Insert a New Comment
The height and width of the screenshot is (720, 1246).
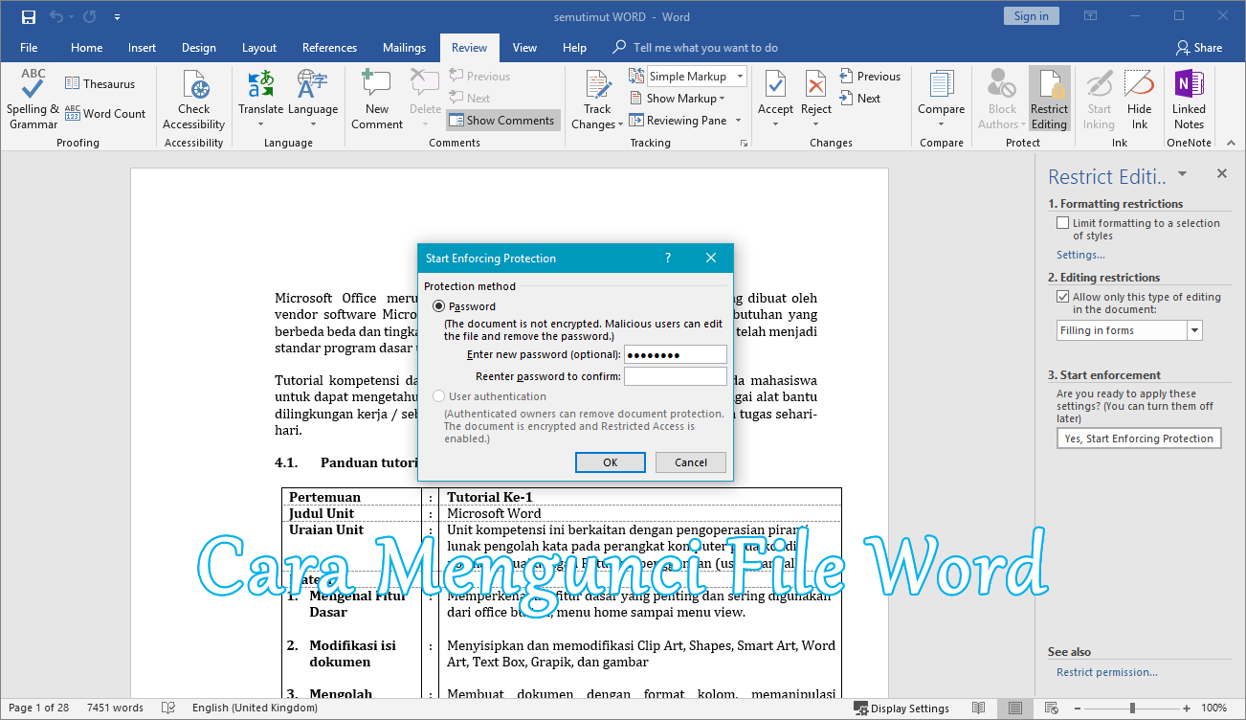pos(377,99)
